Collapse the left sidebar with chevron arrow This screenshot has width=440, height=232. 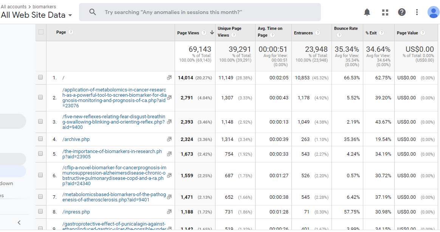tap(19, 223)
